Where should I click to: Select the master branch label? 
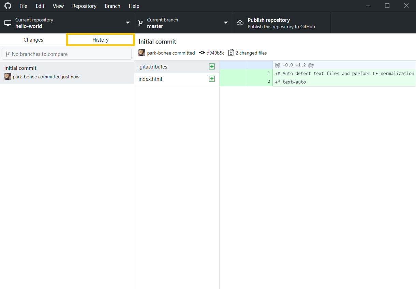click(155, 26)
